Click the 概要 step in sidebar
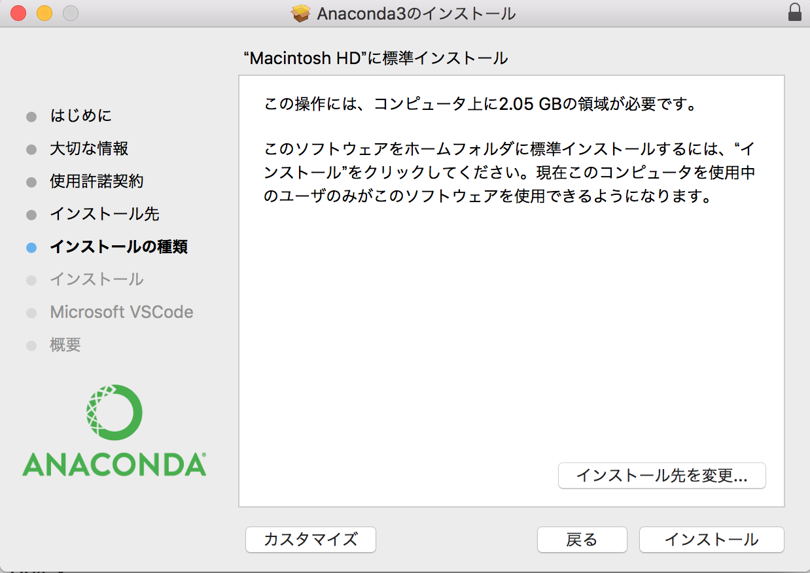The height and width of the screenshot is (573, 810). click(65, 345)
